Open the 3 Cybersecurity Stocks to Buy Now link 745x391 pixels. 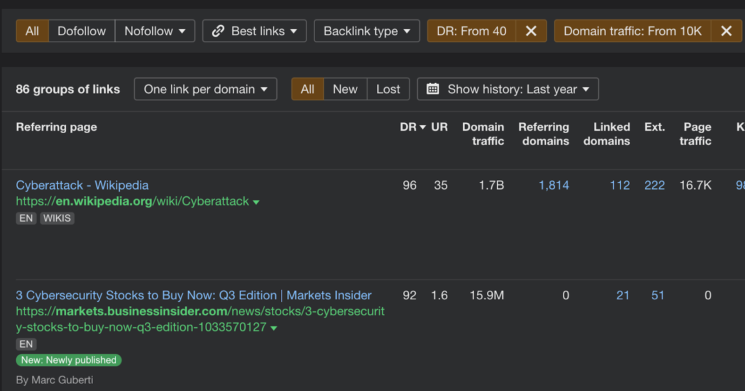pyautogui.click(x=194, y=295)
